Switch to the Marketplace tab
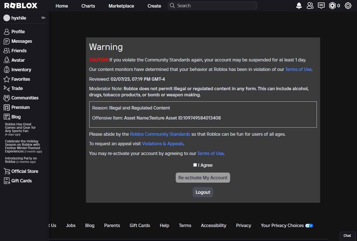The image size is (357, 241). (x=121, y=6)
